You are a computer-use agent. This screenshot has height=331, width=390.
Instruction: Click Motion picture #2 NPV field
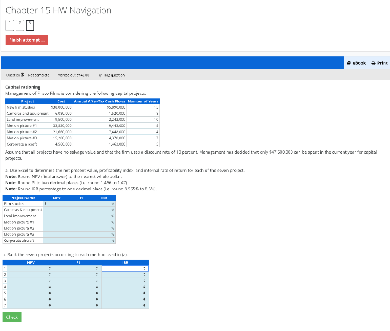coord(57,228)
